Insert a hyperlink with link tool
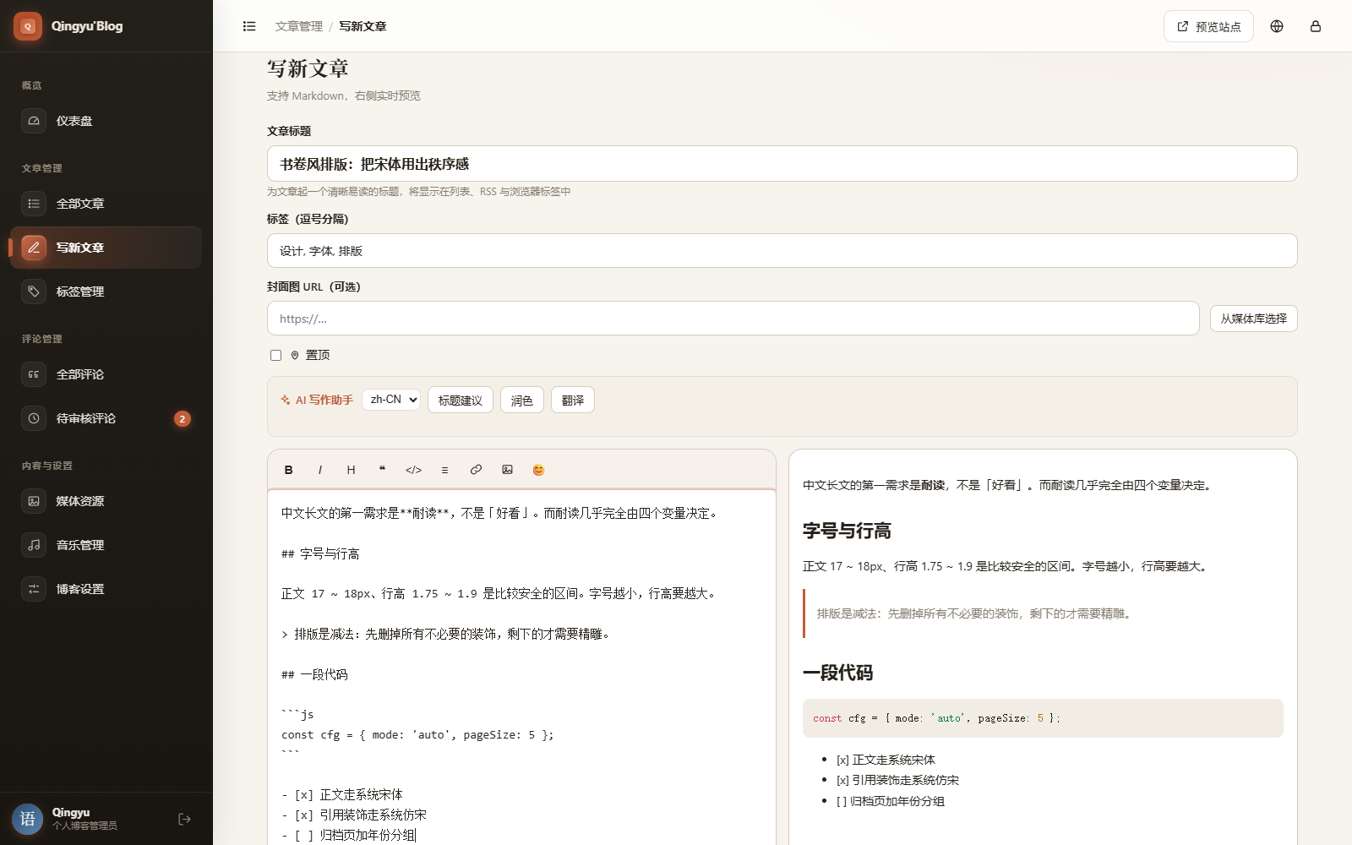 click(x=476, y=470)
